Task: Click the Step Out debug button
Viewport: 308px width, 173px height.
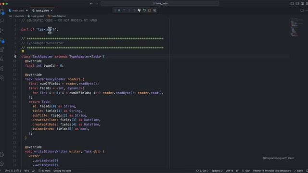Action: (x=134, y=10)
